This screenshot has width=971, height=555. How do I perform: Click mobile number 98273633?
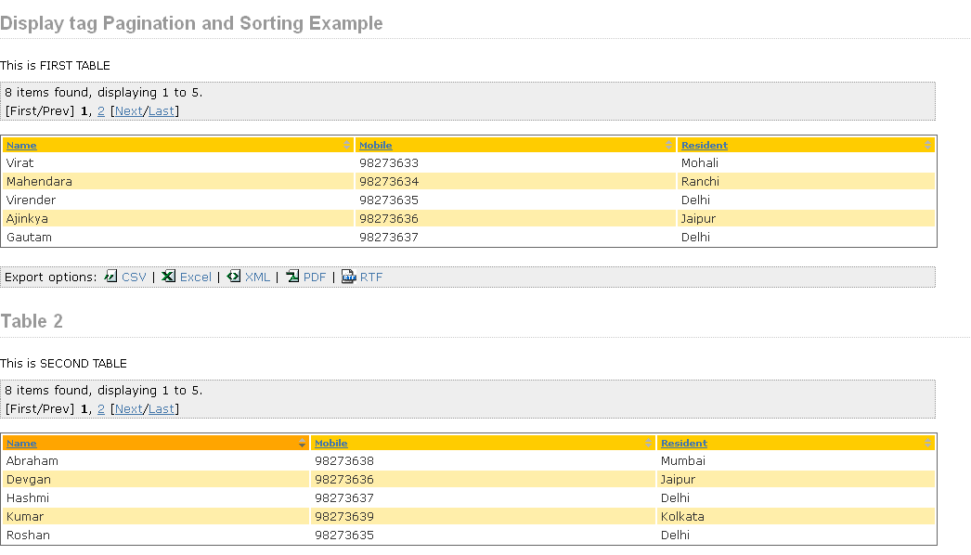tap(389, 163)
